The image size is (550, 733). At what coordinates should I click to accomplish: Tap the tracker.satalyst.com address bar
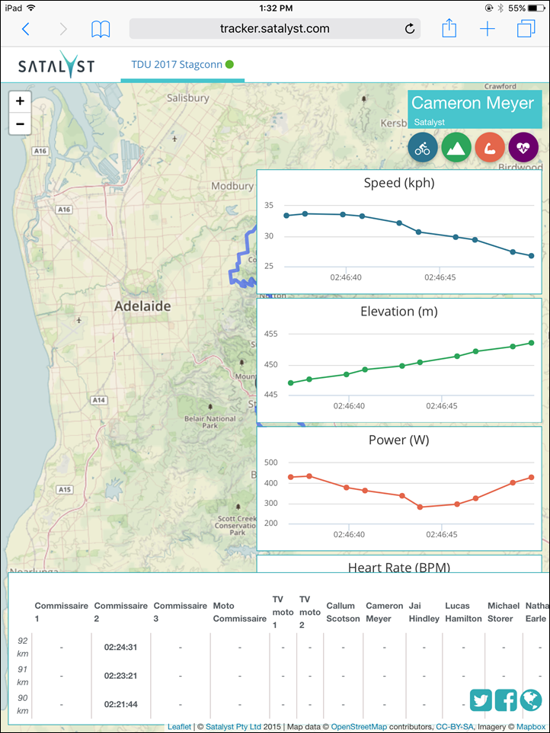(x=274, y=29)
